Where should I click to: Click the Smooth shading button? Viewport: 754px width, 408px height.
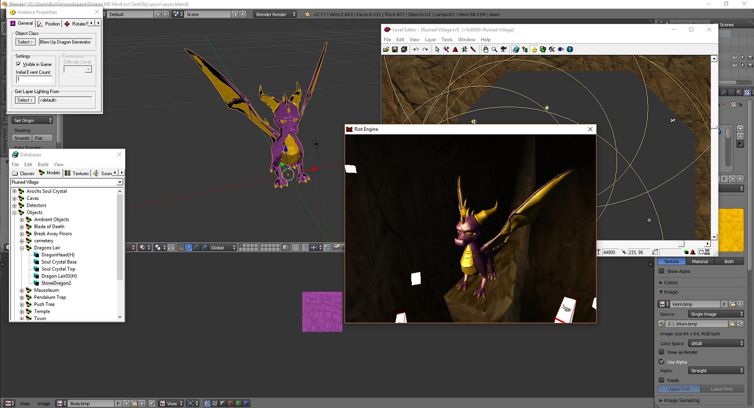[22, 138]
